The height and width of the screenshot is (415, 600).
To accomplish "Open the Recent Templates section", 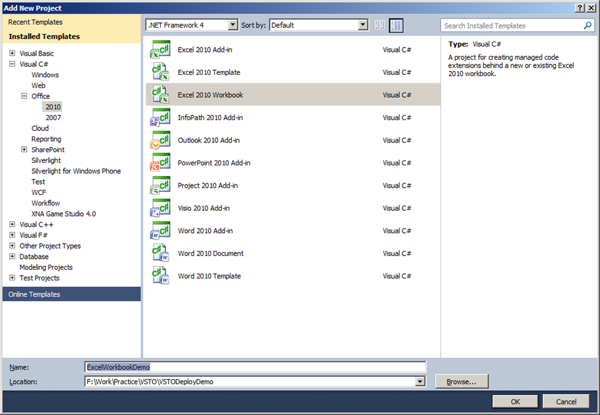I will (x=72, y=22).
